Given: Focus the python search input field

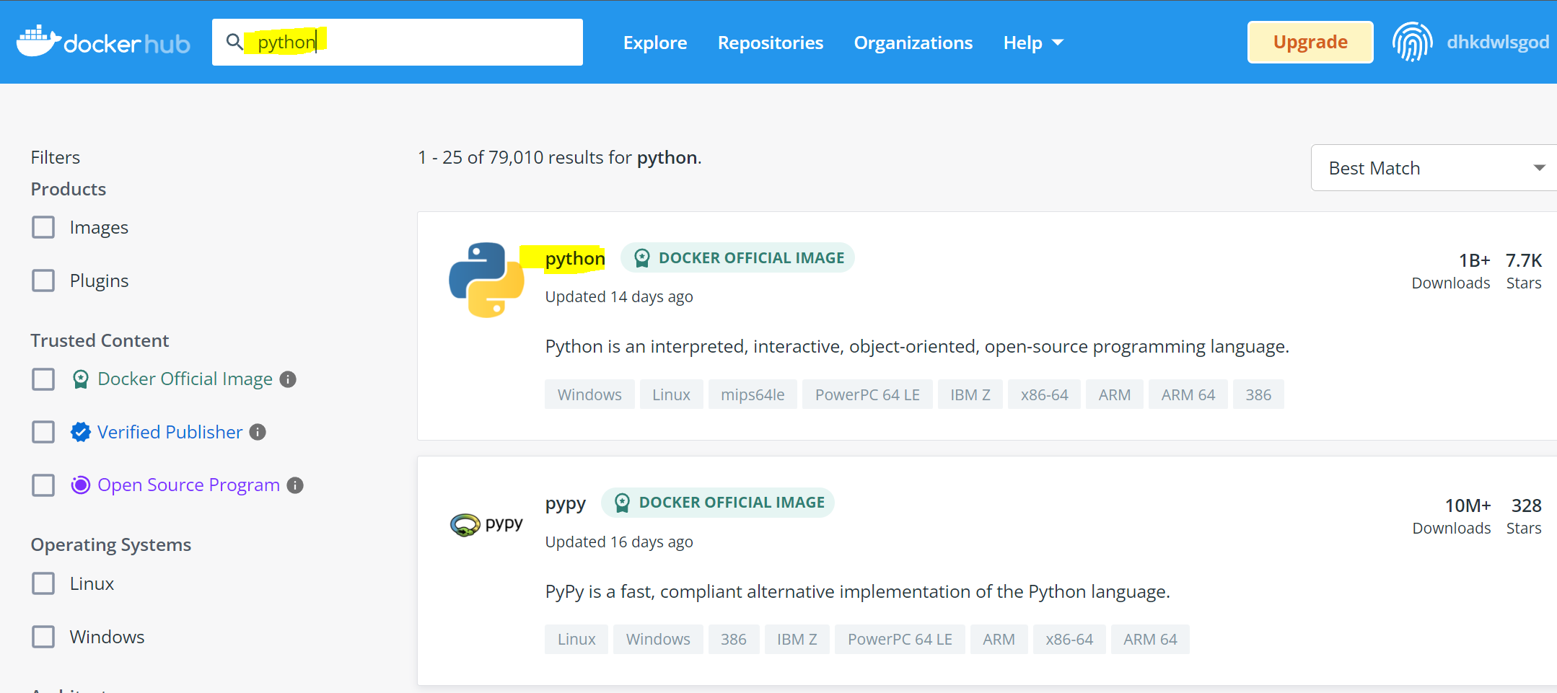Looking at the screenshot, I should click(398, 42).
